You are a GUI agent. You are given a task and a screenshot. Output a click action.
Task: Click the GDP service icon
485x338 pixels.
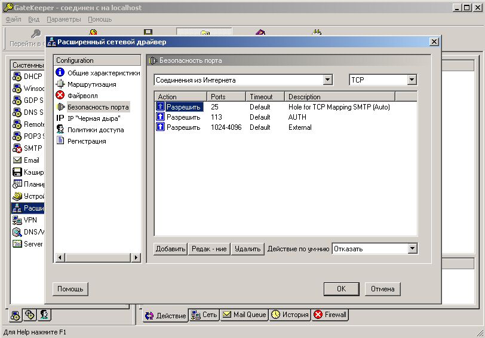click(x=17, y=101)
